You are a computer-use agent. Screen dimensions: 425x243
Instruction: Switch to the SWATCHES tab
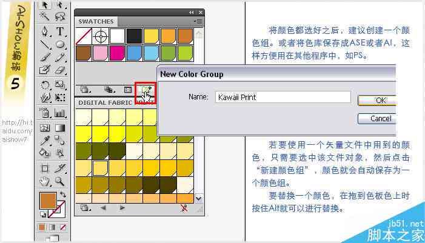point(96,21)
